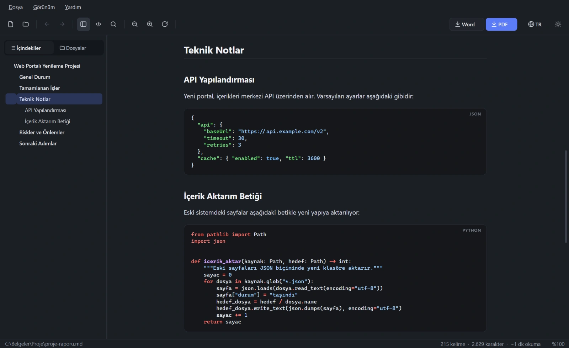Open the Görünüm menu

click(x=44, y=7)
